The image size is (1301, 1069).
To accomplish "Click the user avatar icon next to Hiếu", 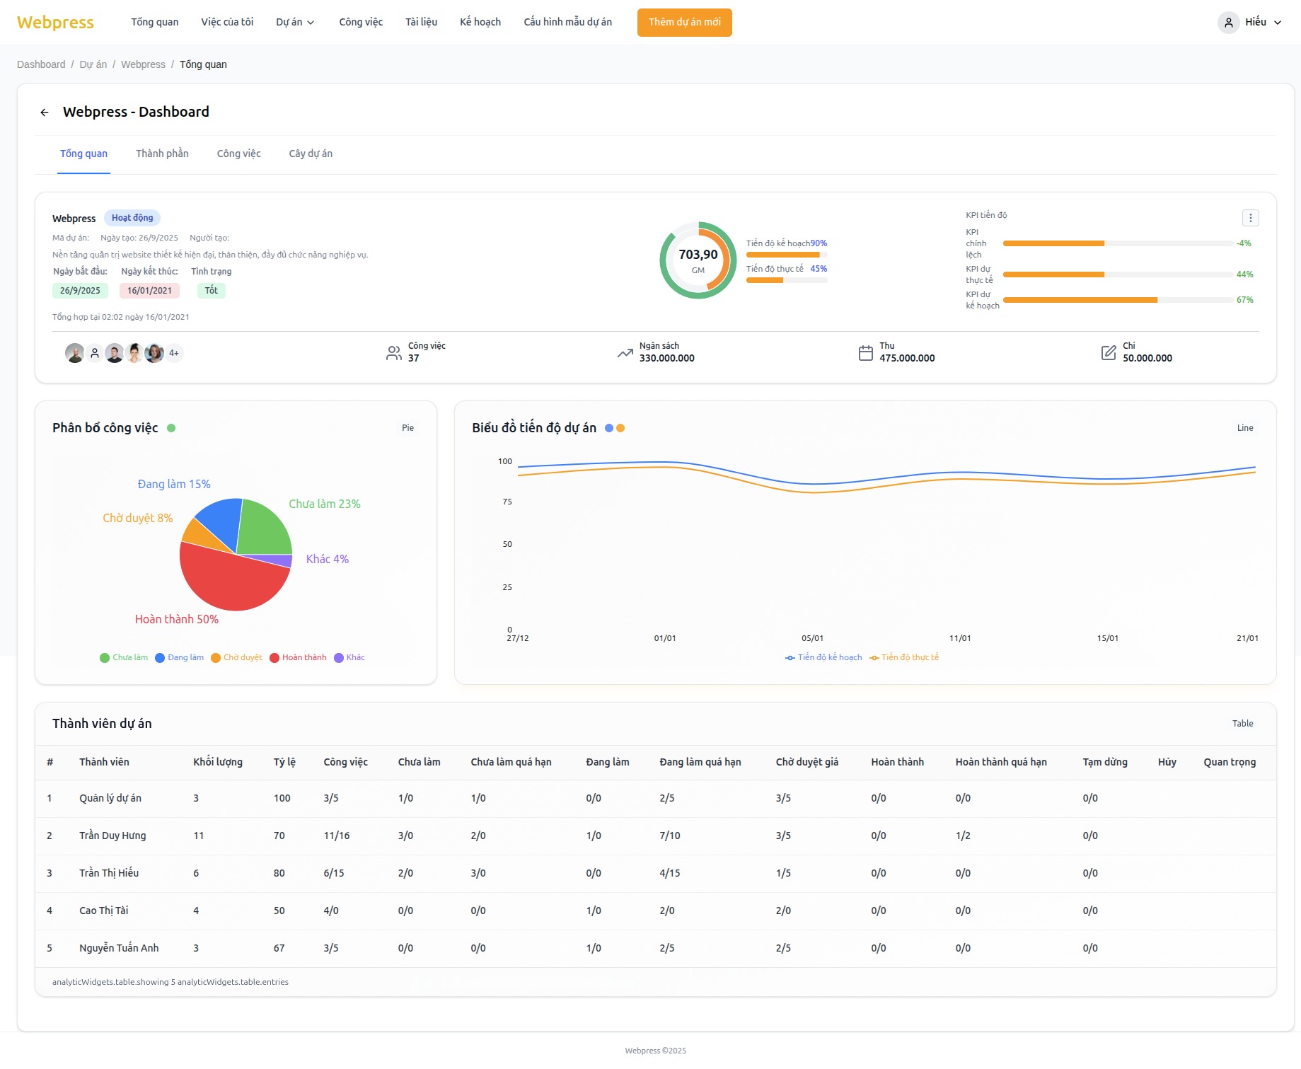I will [x=1228, y=23].
